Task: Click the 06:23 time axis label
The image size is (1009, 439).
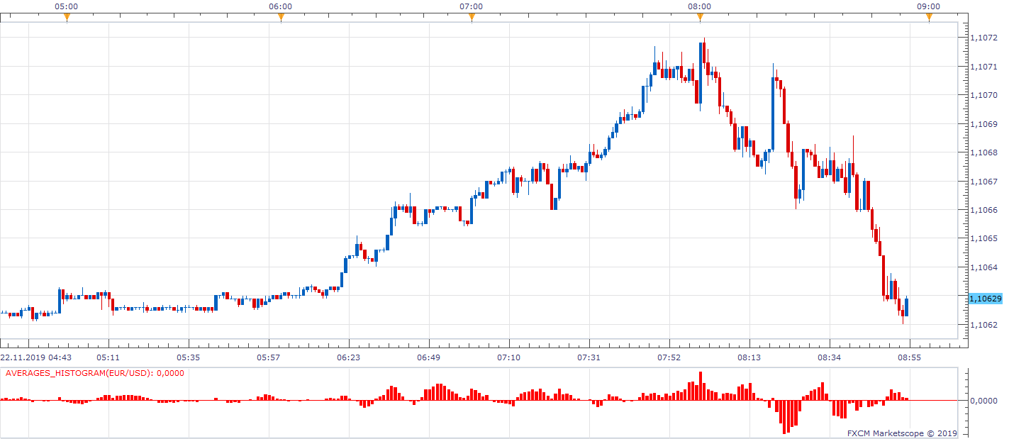Action: [x=349, y=357]
